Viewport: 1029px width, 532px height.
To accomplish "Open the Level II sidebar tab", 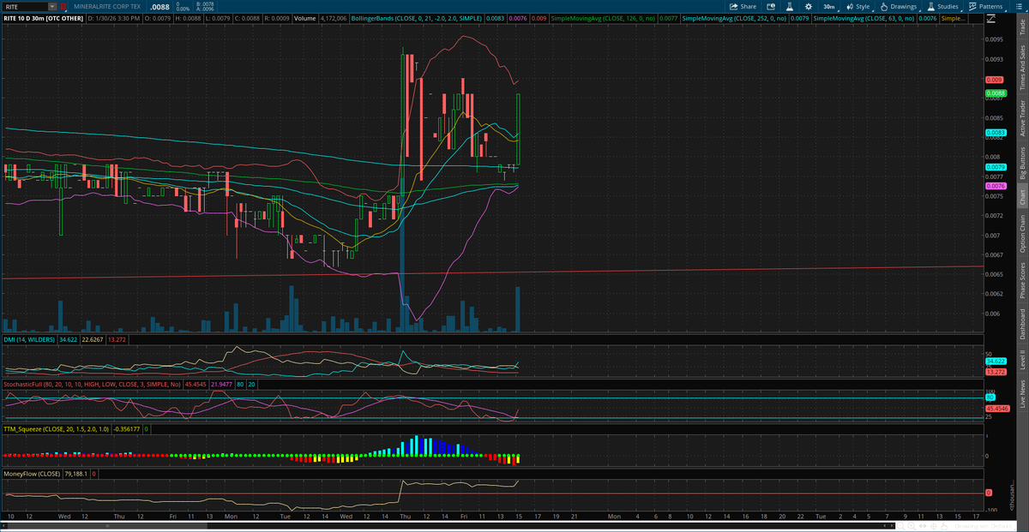I will (x=1021, y=360).
